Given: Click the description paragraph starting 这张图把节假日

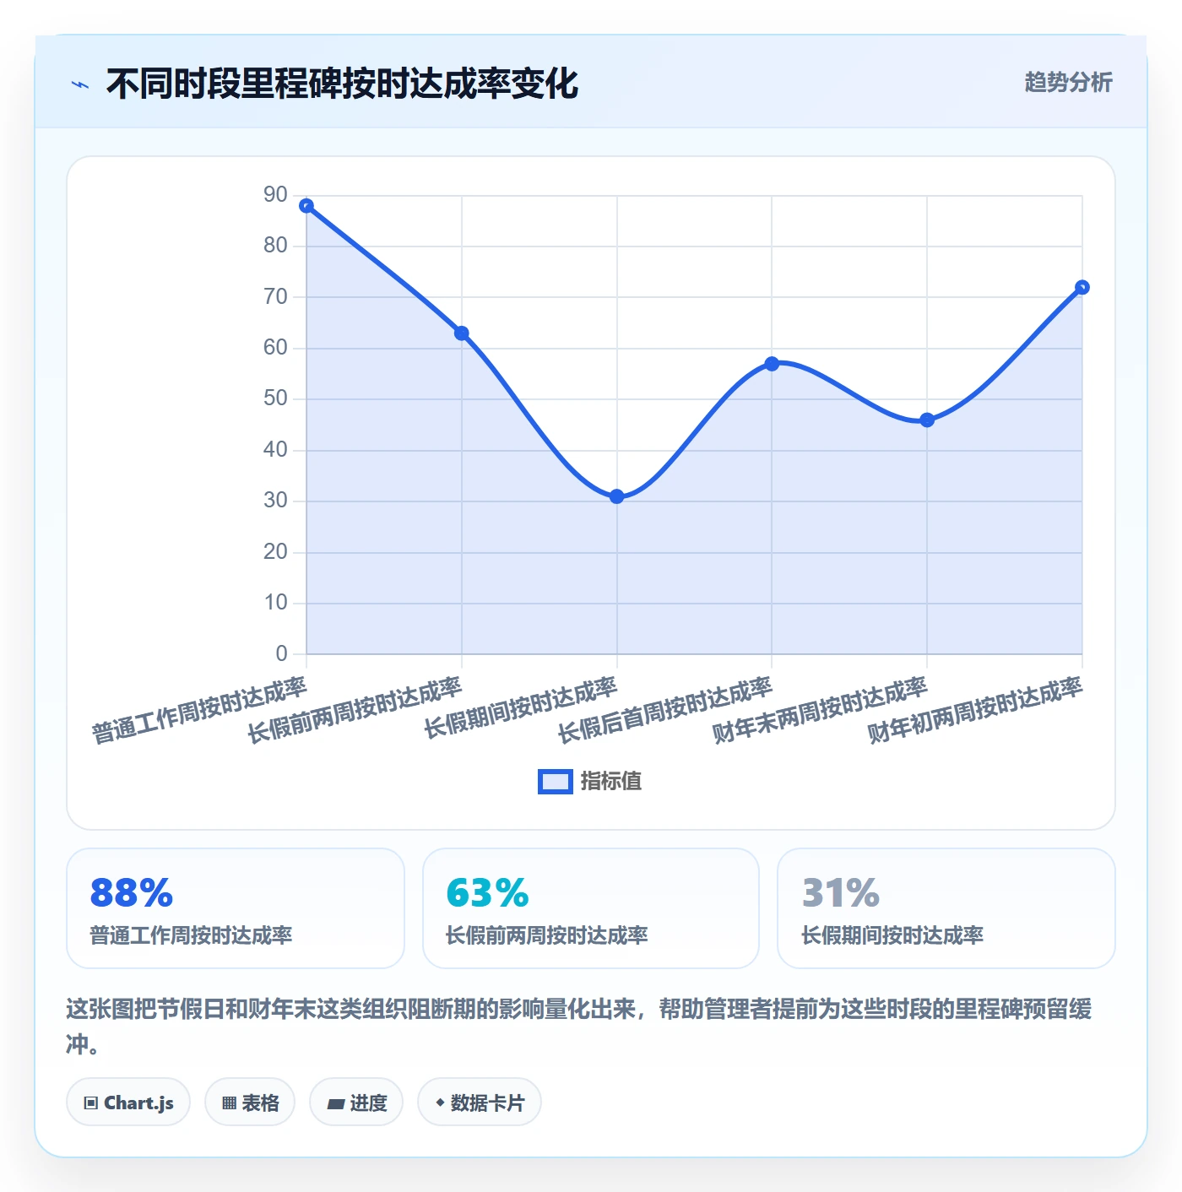Looking at the screenshot, I should 579,1026.
